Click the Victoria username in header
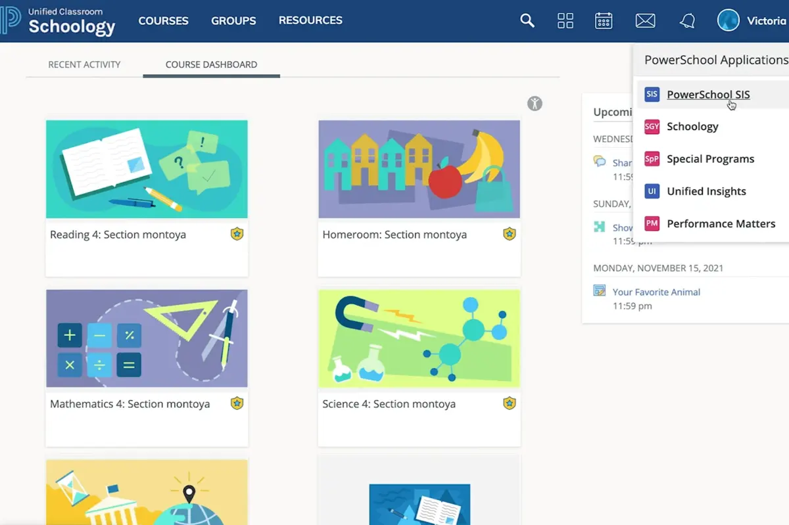The height and width of the screenshot is (525, 789). point(767,21)
